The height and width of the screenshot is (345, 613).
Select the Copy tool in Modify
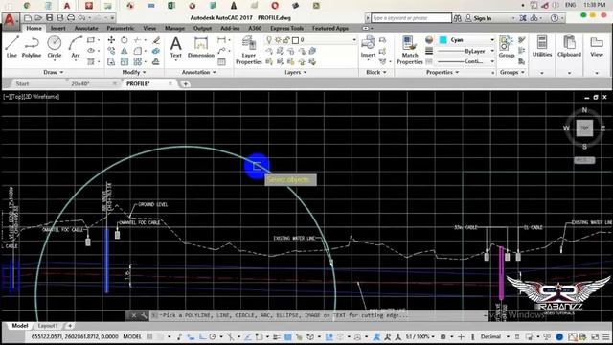pos(111,51)
